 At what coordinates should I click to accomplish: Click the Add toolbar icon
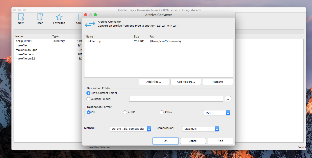78,17
